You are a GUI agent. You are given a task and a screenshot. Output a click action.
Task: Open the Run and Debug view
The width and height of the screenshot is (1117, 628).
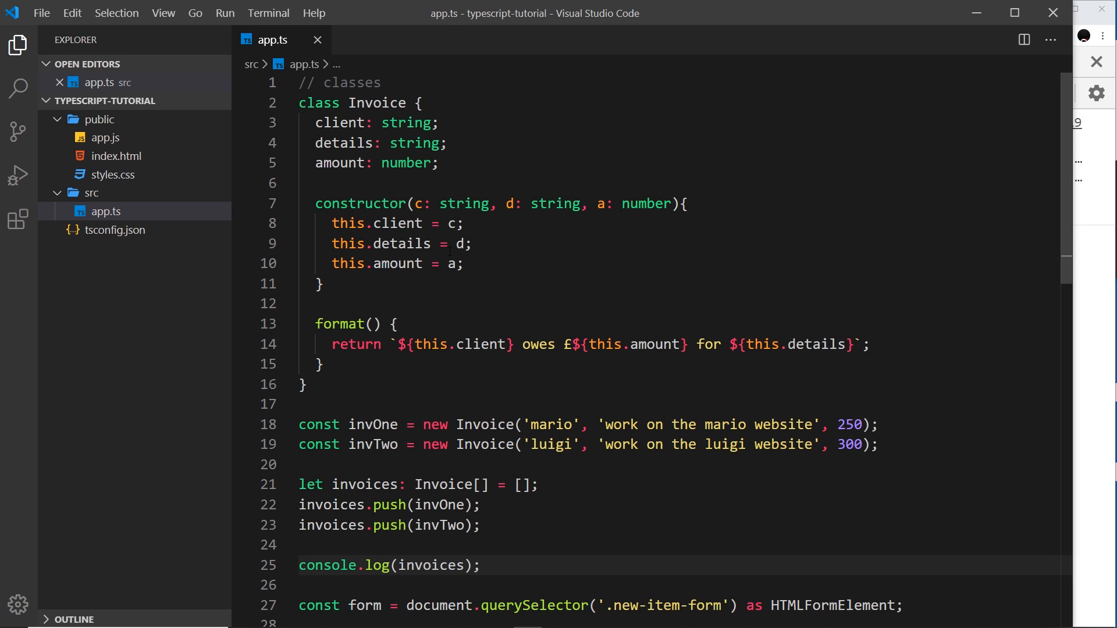click(18, 175)
